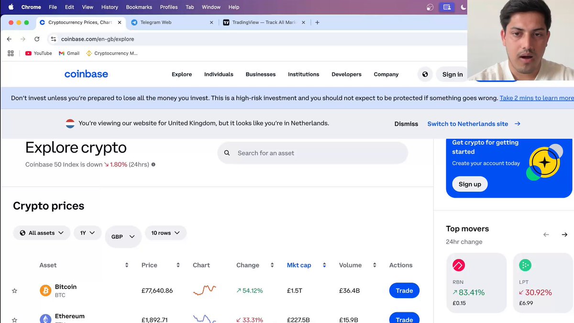
Task: Click the Bitcoin asset name
Action: click(x=66, y=287)
